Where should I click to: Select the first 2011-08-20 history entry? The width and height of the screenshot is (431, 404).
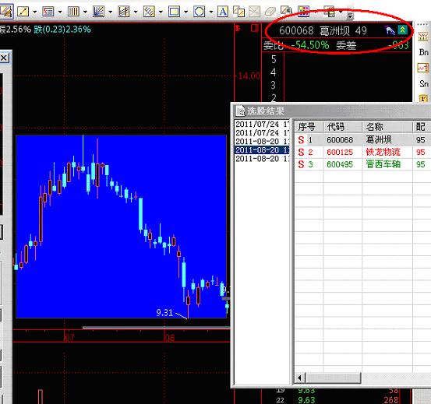[262, 142]
